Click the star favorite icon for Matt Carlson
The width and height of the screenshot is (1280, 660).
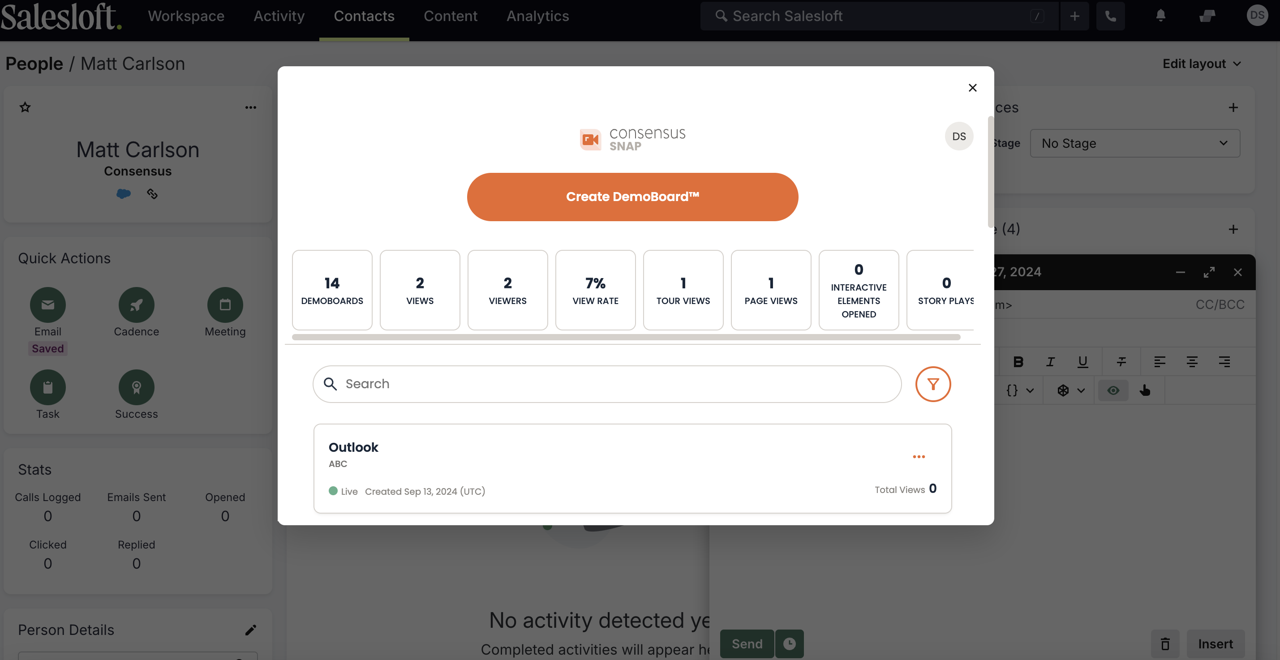pos(25,107)
